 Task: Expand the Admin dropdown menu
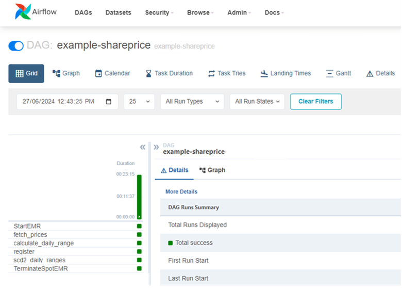tap(239, 12)
